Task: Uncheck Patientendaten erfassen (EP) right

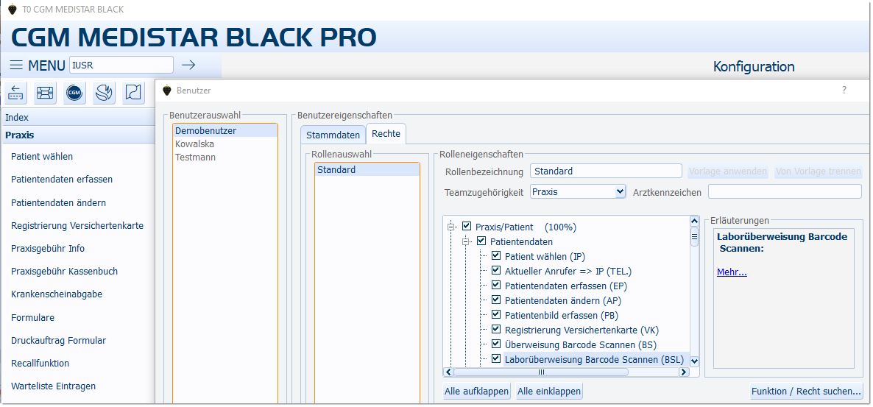Action: tap(496, 285)
